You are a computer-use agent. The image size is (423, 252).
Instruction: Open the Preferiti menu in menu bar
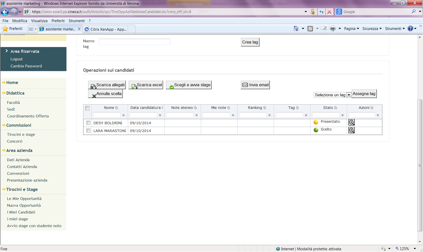[x=58, y=21]
